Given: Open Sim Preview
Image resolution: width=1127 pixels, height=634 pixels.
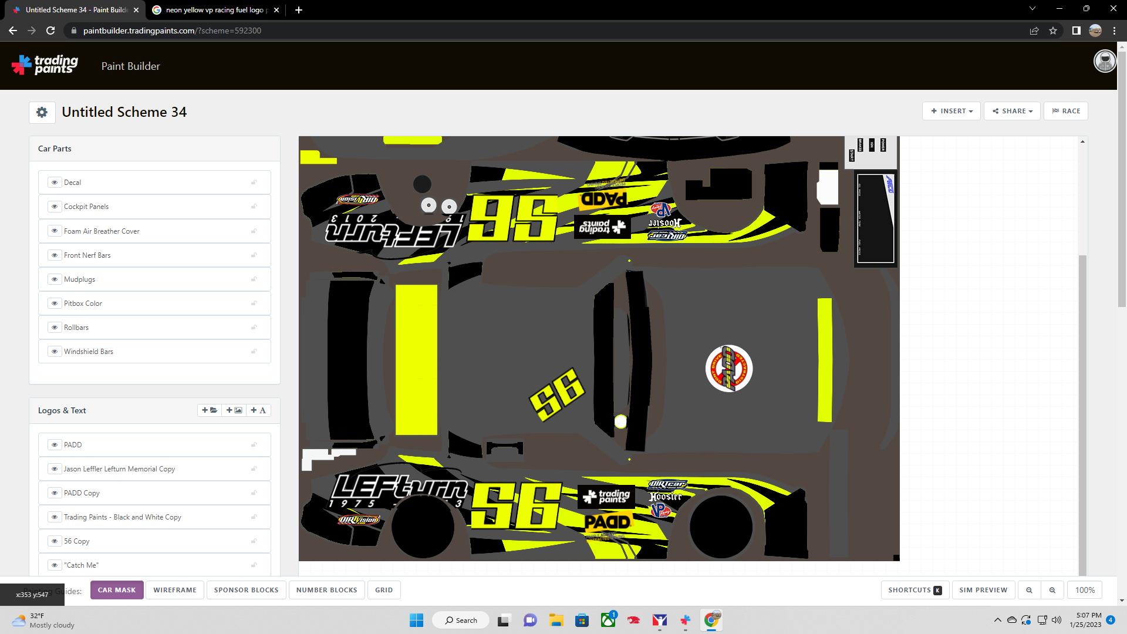Looking at the screenshot, I should click(x=983, y=591).
